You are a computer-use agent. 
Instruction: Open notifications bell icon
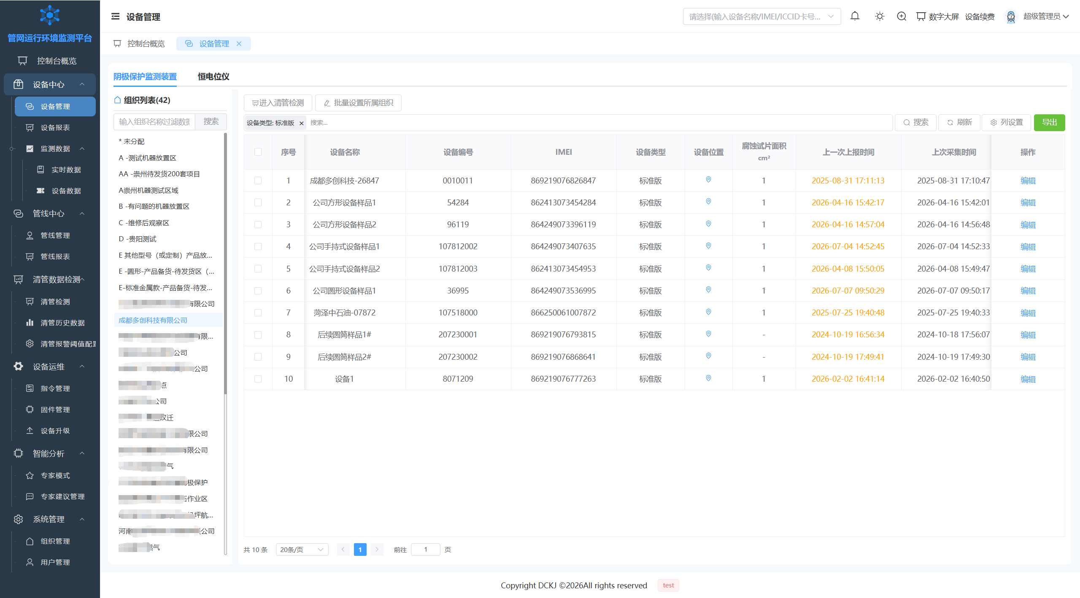[x=855, y=16]
